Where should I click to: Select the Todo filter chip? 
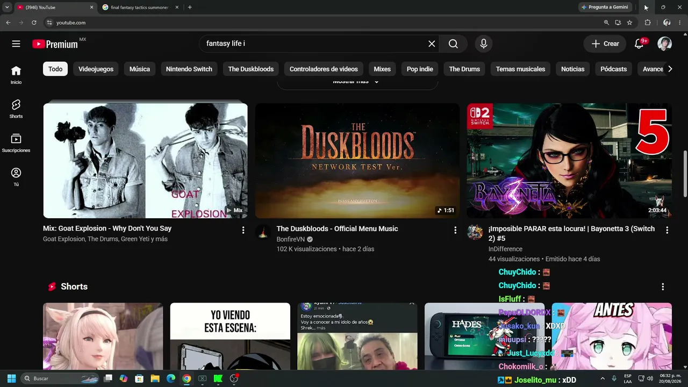click(55, 69)
